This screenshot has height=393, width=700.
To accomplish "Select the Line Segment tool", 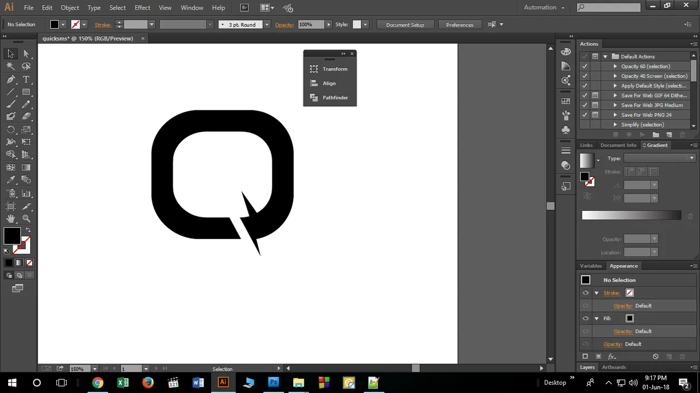I will point(10,92).
